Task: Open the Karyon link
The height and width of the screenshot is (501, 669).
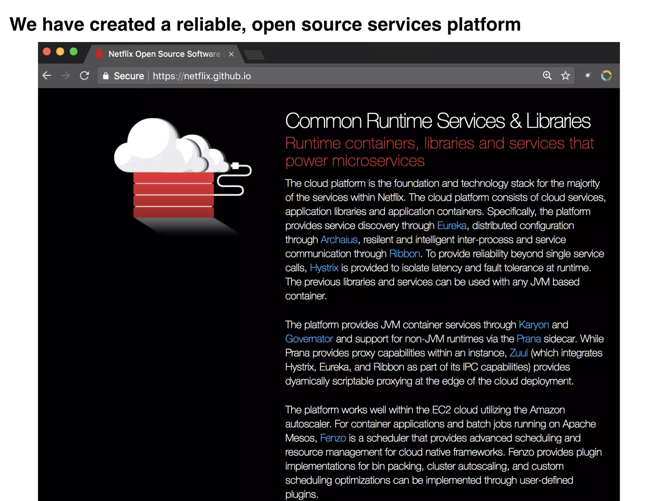Action: click(x=534, y=325)
